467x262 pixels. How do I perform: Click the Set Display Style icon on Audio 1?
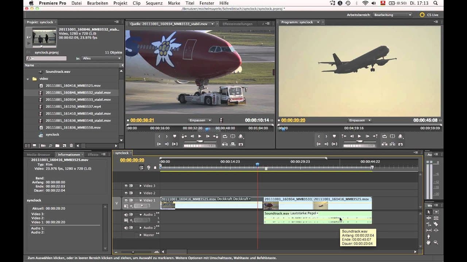(126, 220)
